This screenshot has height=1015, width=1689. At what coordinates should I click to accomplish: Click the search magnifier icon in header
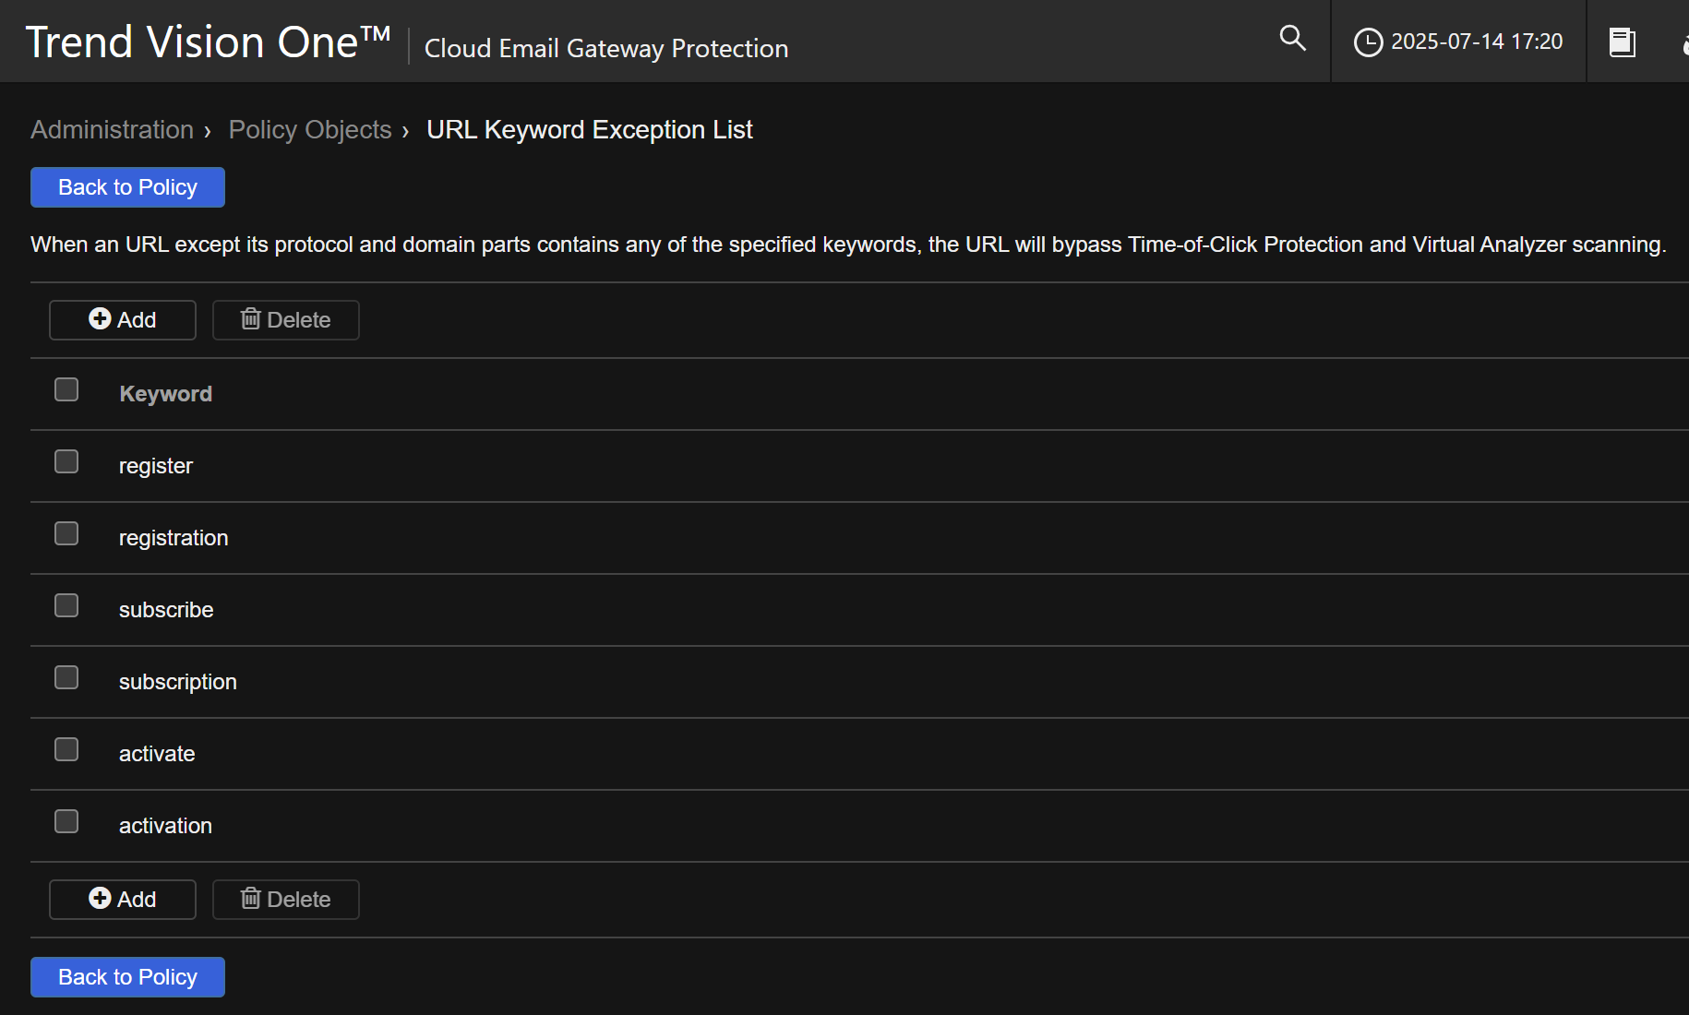point(1292,39)
